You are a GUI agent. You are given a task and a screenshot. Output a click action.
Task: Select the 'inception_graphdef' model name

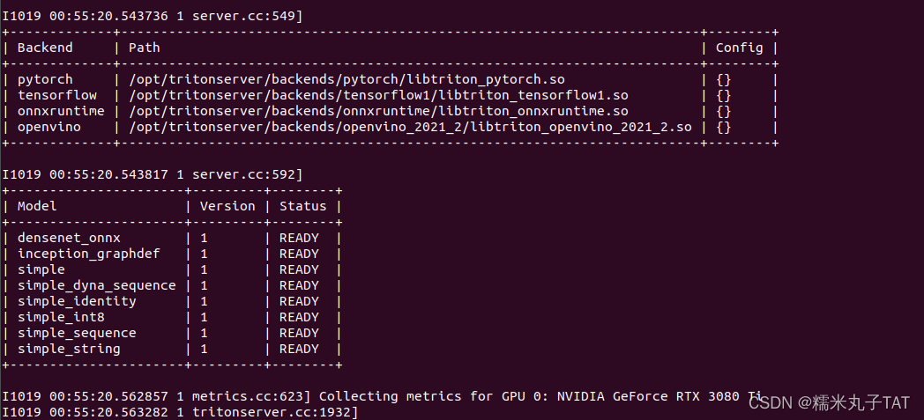89,254
